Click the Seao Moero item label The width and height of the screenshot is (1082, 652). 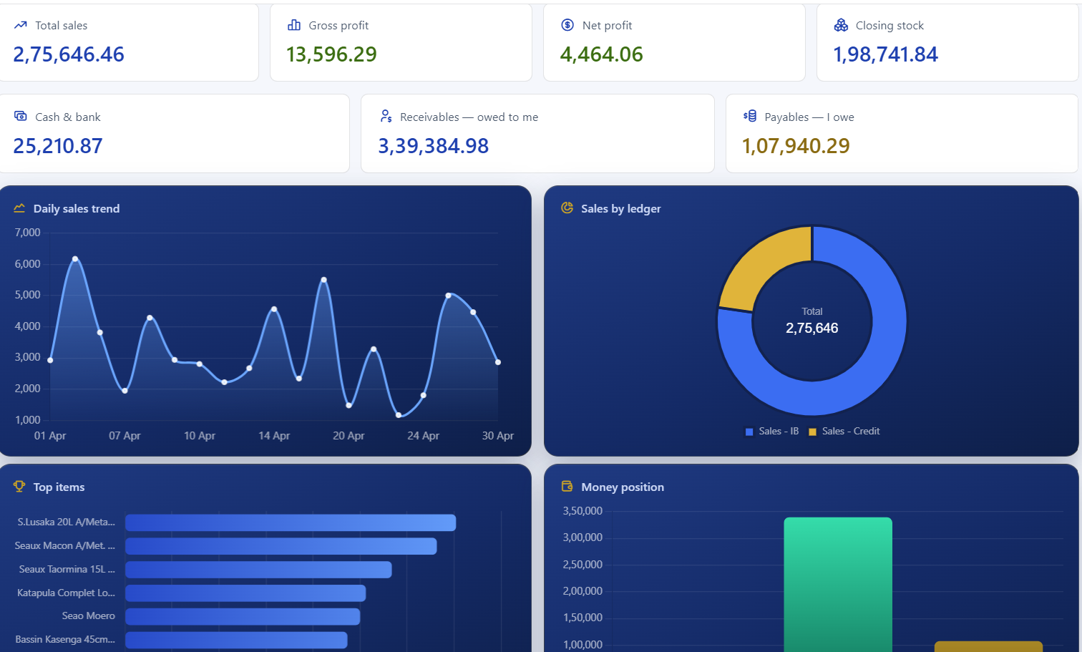click(x=88, y=616)
